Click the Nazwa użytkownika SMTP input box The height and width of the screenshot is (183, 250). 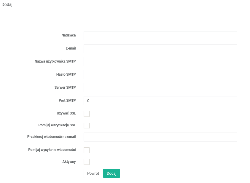click(x=160, y=62)
